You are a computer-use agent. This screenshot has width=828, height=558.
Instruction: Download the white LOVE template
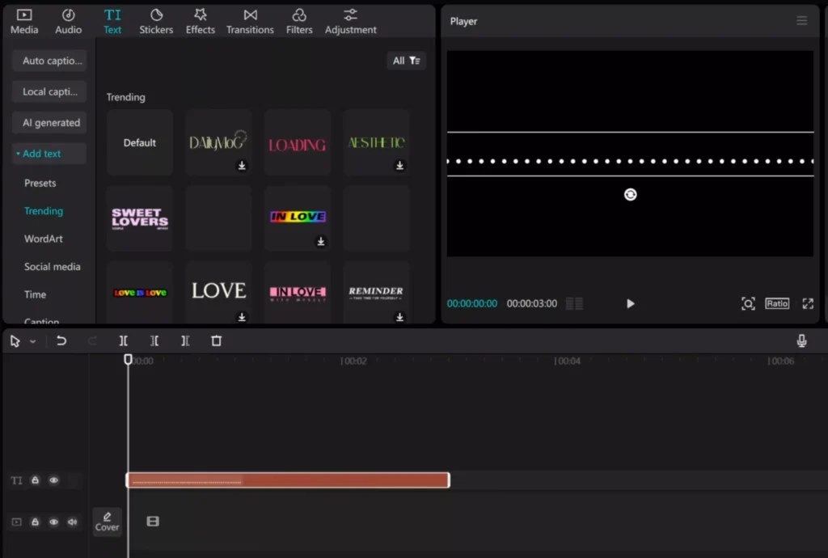pos(242,317)
